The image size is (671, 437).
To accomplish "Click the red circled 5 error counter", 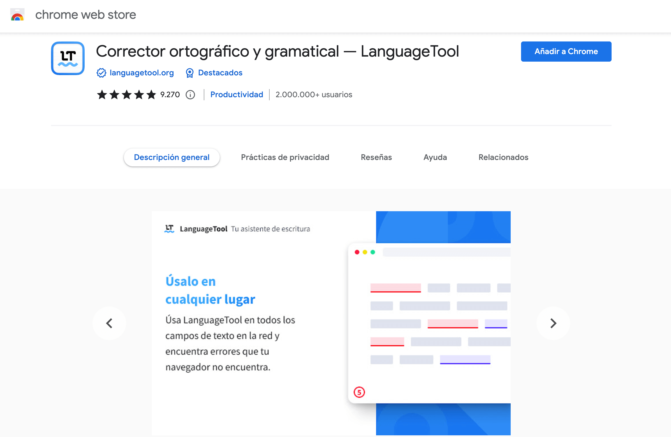I will (359, 392).
